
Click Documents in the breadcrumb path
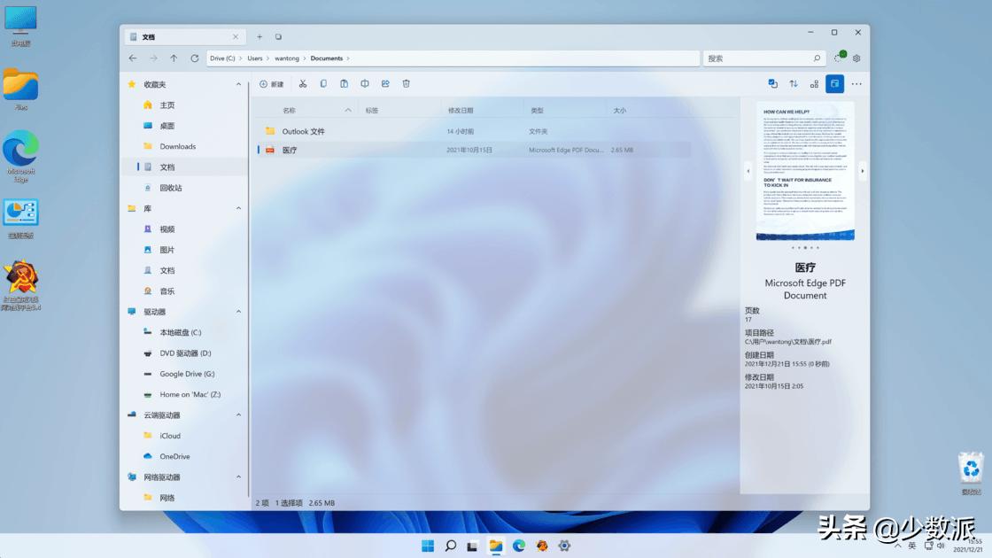point(328,58)
